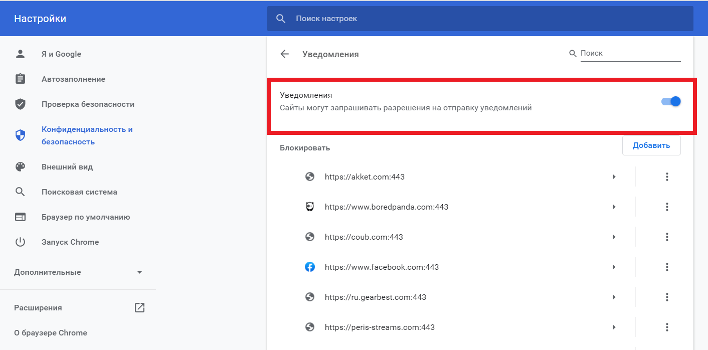Click the open-in-new icon beside Расширения
The image size is (708, 350).
[x=139, y=308]
